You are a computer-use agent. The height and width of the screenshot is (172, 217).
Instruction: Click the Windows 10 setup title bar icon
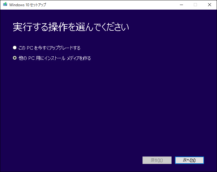5,4
